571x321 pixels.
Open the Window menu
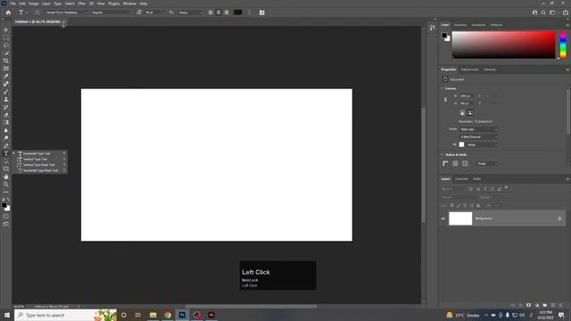click(x=129, y=4)
